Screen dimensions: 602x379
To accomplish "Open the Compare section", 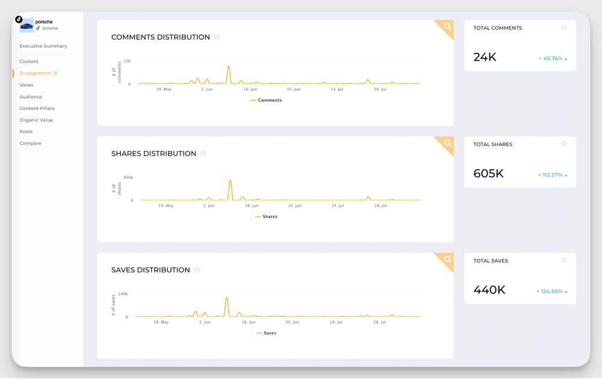I will (31, 143).
